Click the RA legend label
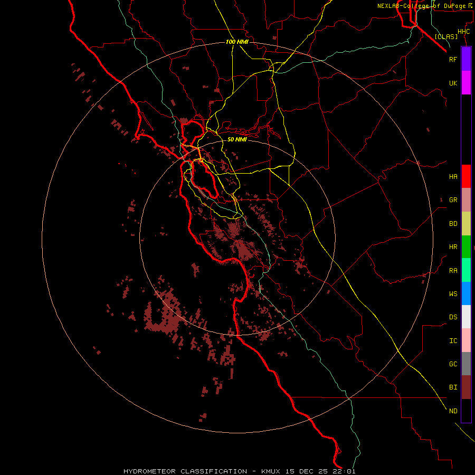 (453, 271)
